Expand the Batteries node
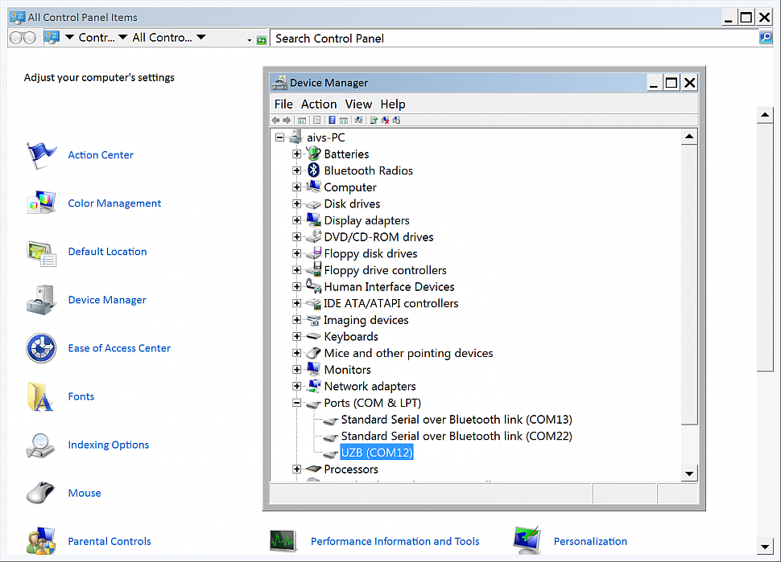This screenshot has width=781, height=562. pyautogui.click(x=297, y=154)
